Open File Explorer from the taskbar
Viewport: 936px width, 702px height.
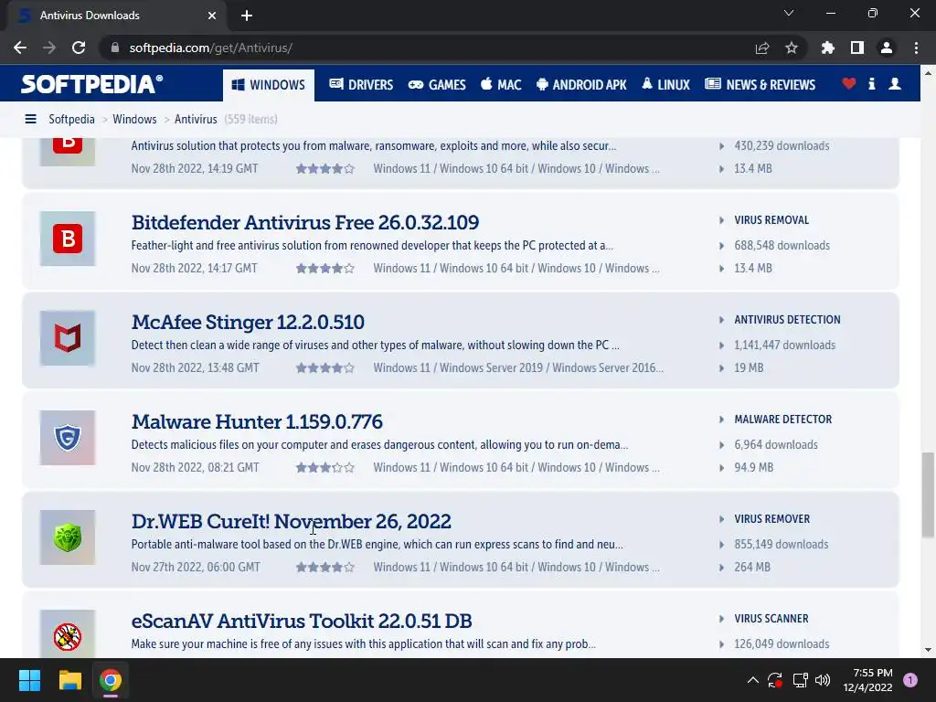pyautogui.click(x=69, y=680)
